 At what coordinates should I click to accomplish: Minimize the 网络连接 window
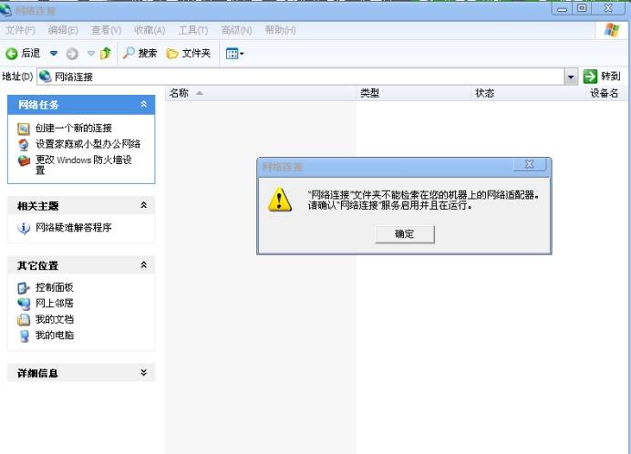click(x=563, y=9)
